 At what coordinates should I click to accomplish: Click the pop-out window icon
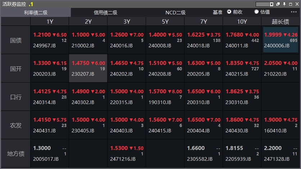(x=278, y=4)
